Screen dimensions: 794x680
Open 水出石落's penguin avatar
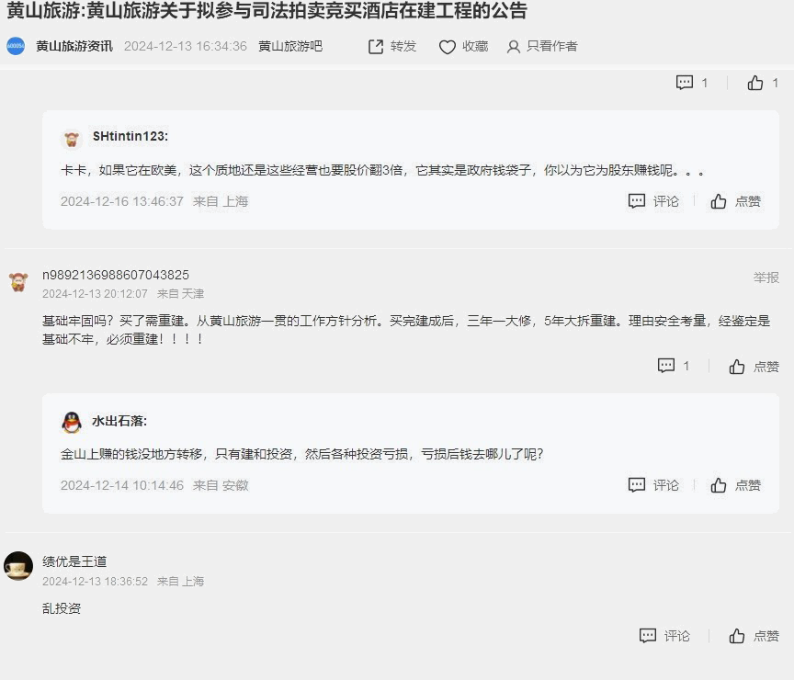click(x=72, y=422)
